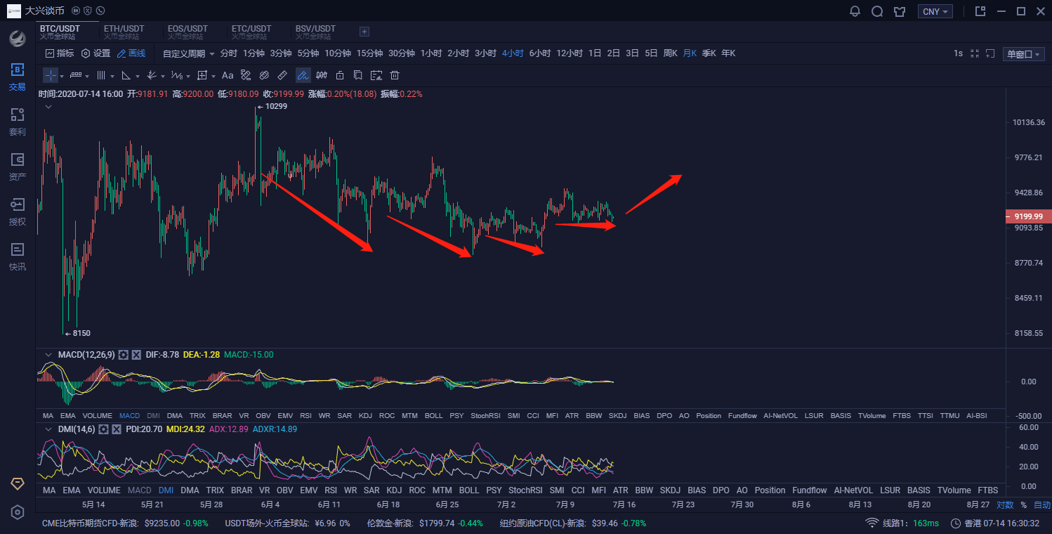
Task: Open the 资产 assets sidebar section
Action: click(x=17, y=167)
